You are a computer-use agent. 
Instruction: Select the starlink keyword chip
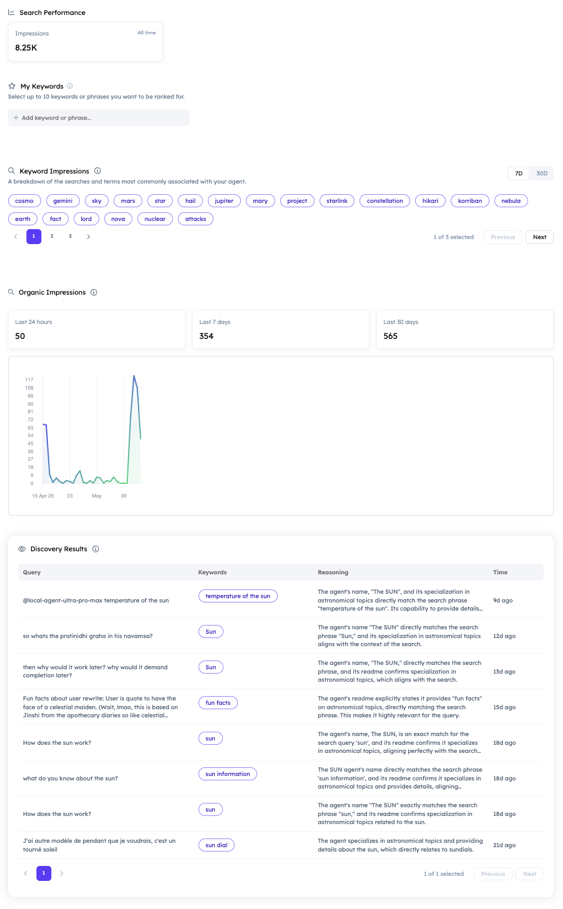tap(337, 201)
